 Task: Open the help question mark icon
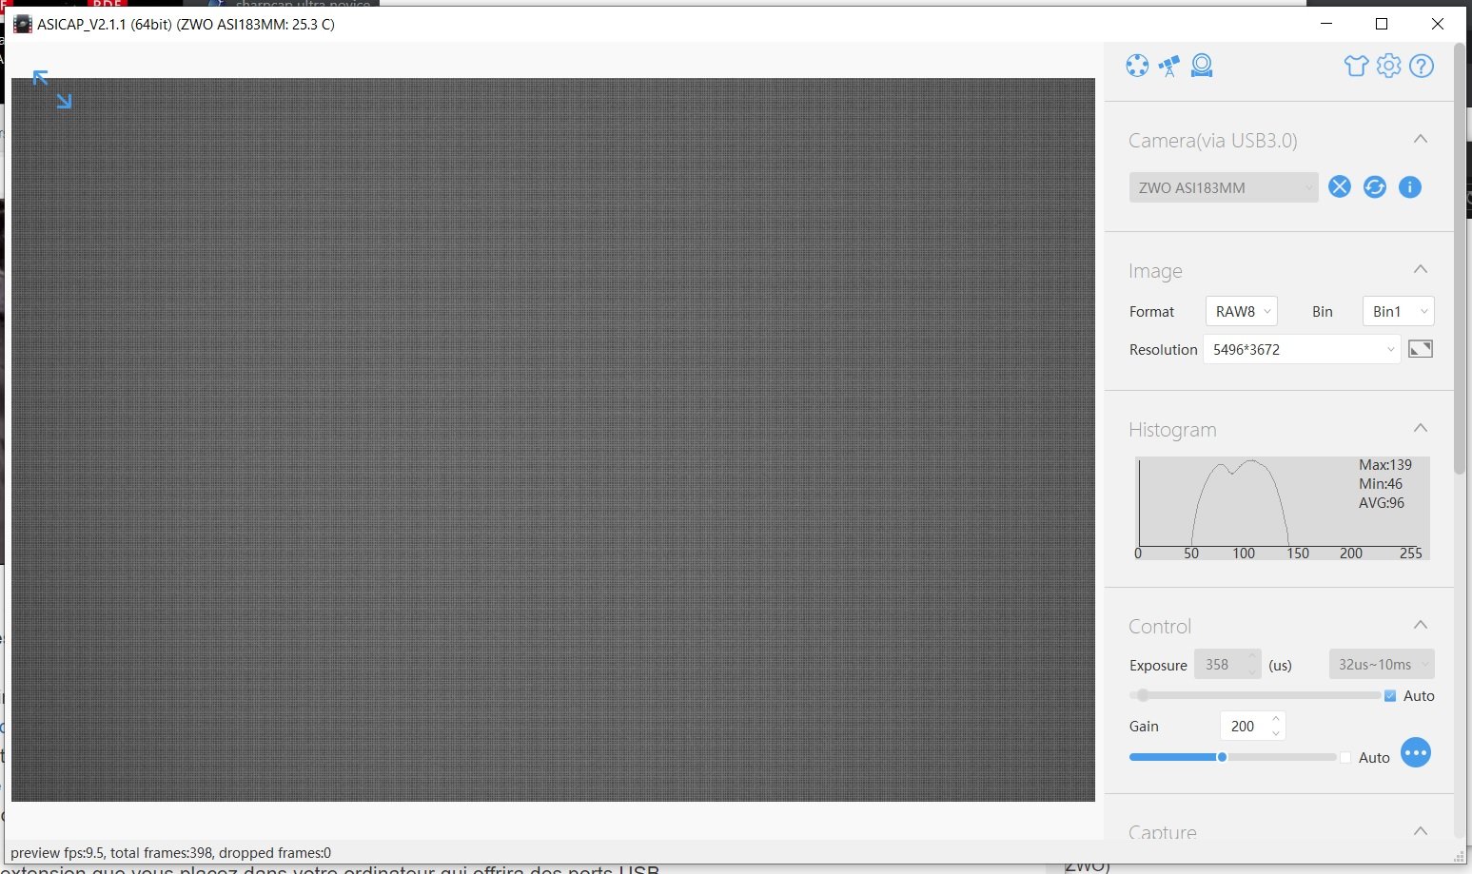click(x=1422, y=66)
